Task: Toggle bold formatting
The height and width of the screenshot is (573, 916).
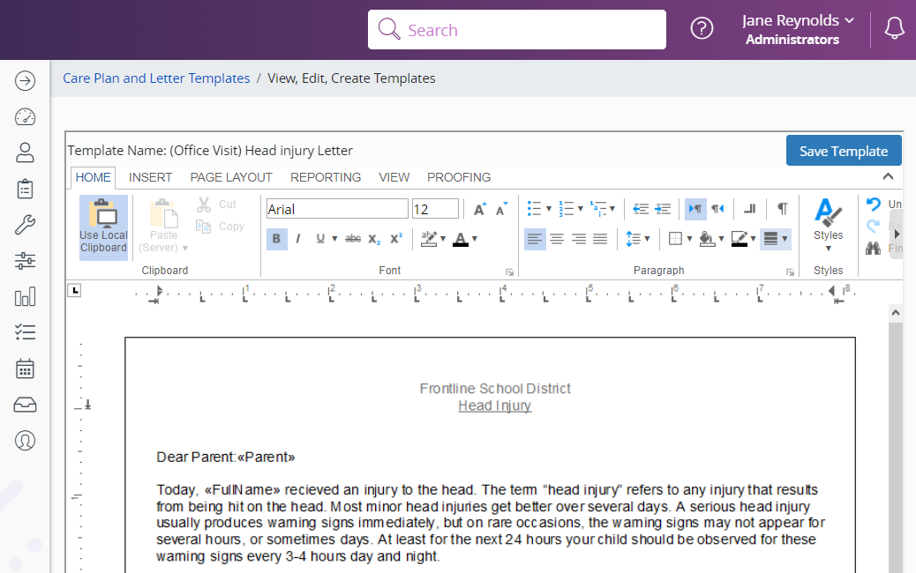Action: (x=276, y=239)
